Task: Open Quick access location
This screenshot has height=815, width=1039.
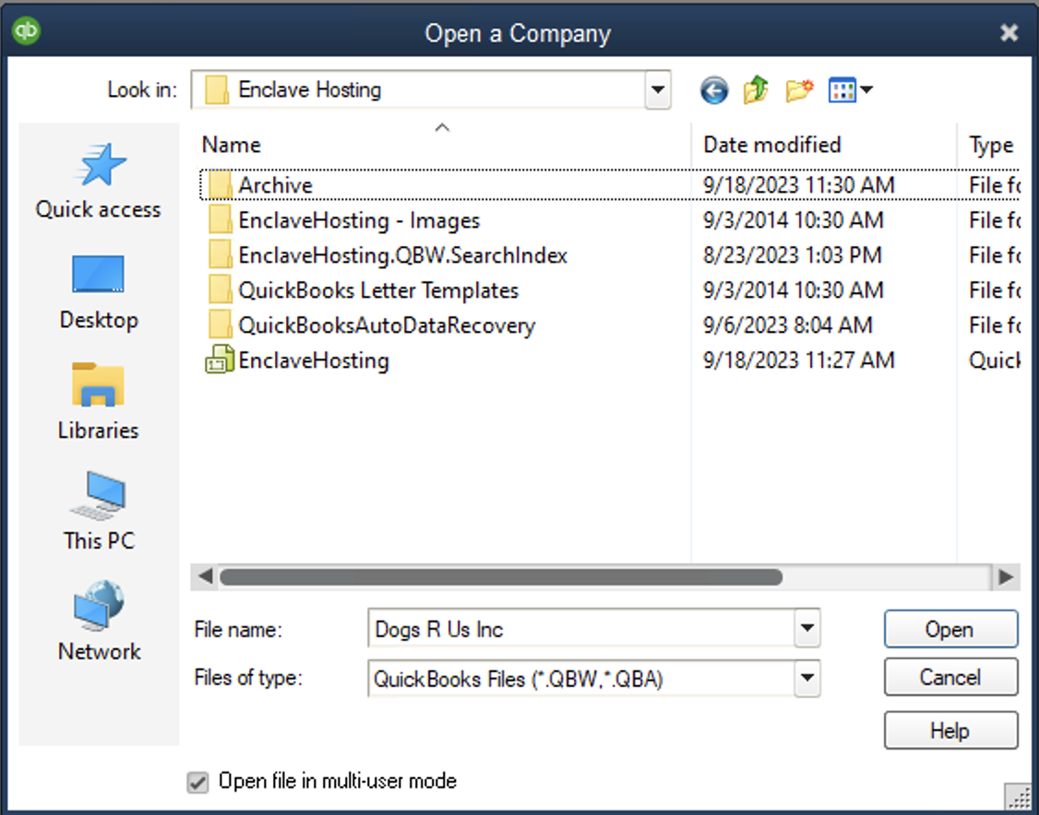Action: (x=98, y=181)
